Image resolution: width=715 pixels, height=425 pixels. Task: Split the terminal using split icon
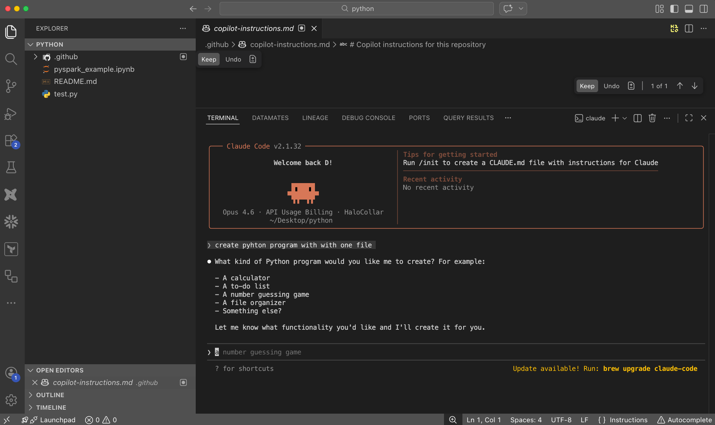[x=637, y=118]
